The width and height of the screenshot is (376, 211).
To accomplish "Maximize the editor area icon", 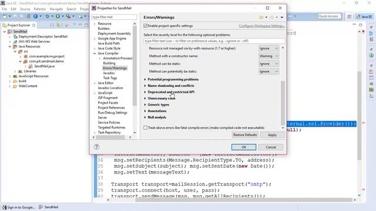I will [x=360, y=25].
